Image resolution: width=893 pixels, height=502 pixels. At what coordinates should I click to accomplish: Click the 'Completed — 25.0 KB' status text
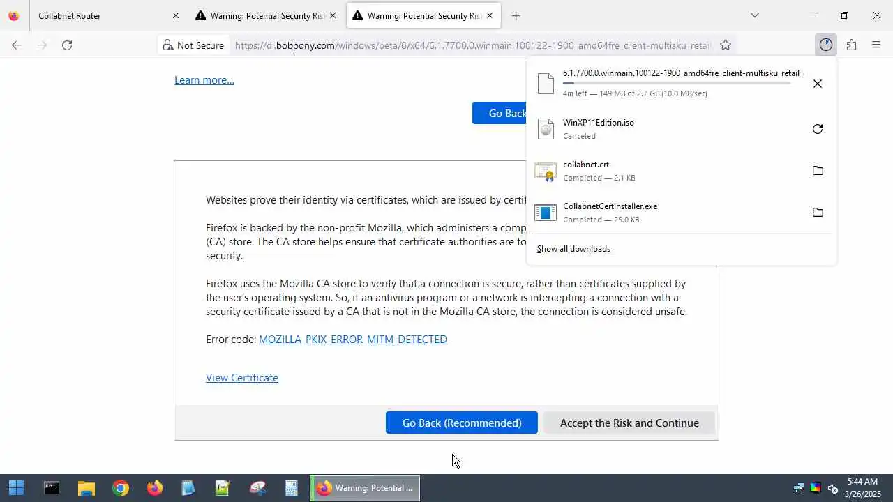pyautogui.click(x=601, y=220)
